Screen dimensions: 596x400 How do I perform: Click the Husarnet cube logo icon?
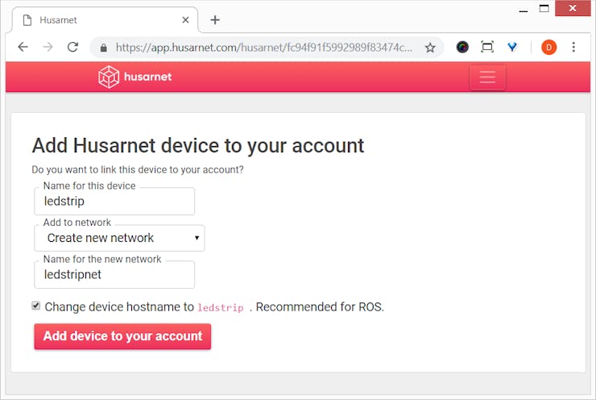point(109,77)
